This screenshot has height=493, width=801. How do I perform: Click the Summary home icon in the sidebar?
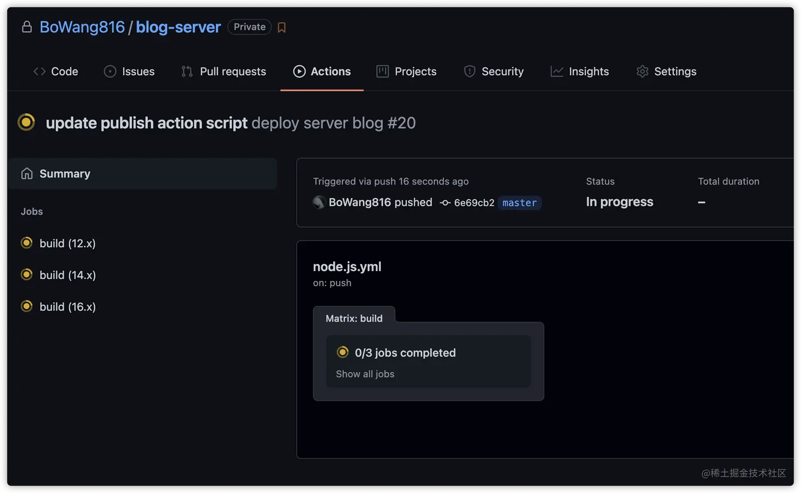(x=27, y=173)
